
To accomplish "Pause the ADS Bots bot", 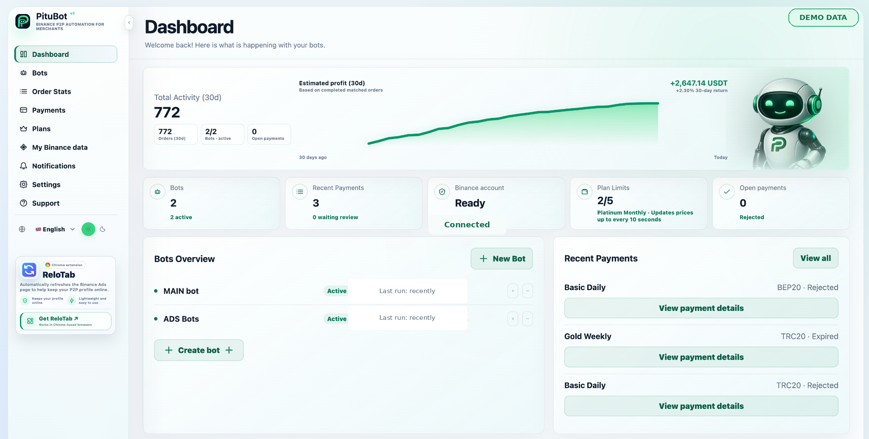I will pyautogui.click(x=513, y=319).
